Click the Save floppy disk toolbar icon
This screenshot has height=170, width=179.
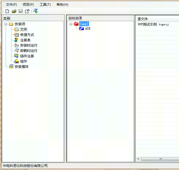[x=21, y=11]
